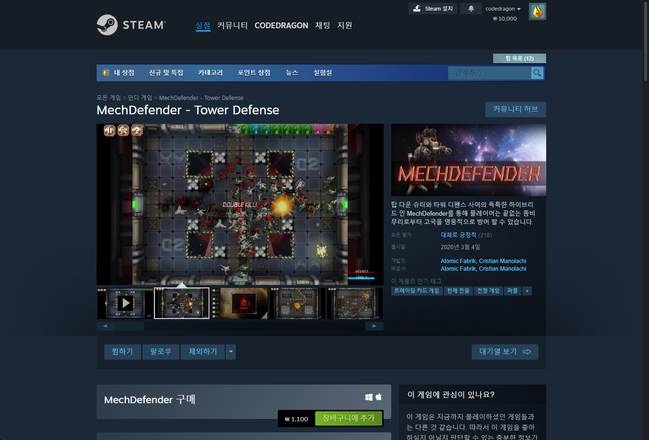Click the Steam logo
649x440 pixels.
(x=131, y=25)
